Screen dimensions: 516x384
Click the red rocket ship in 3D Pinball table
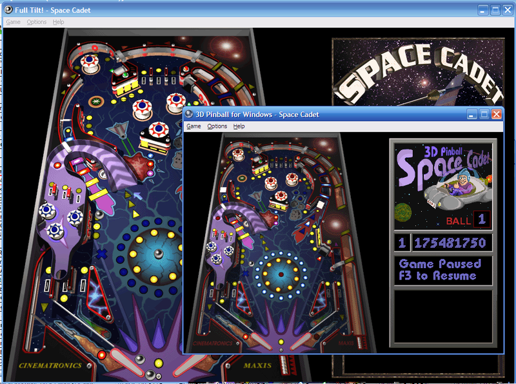306,226
